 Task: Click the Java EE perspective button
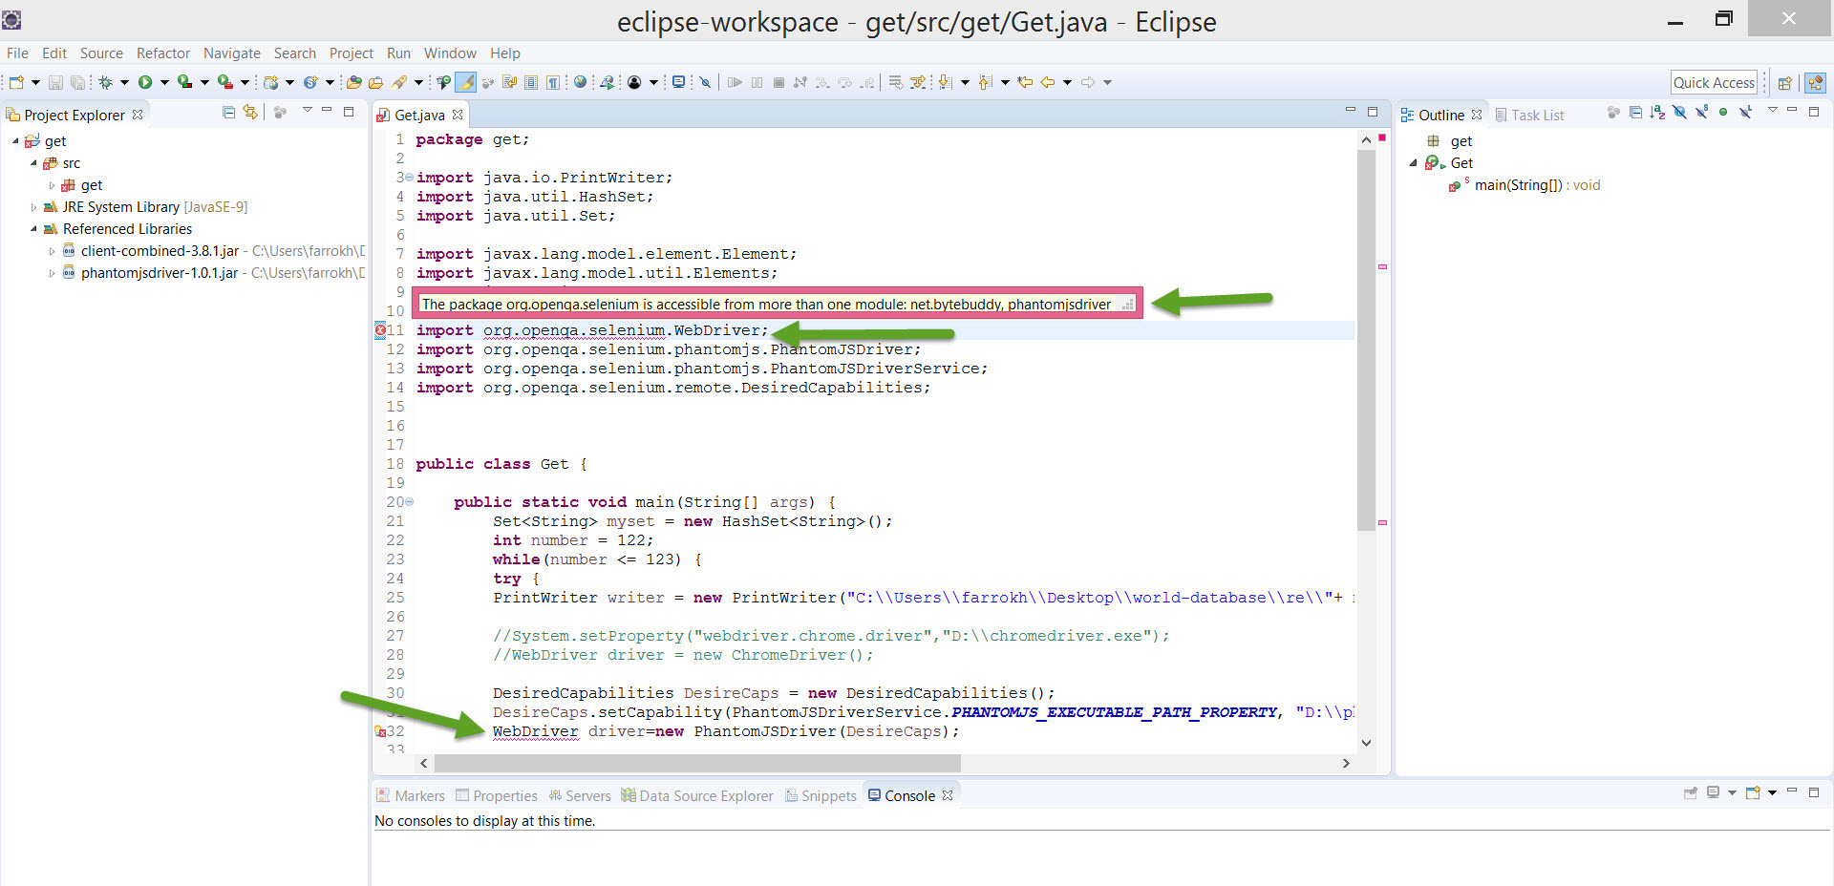pos(1816,83)
